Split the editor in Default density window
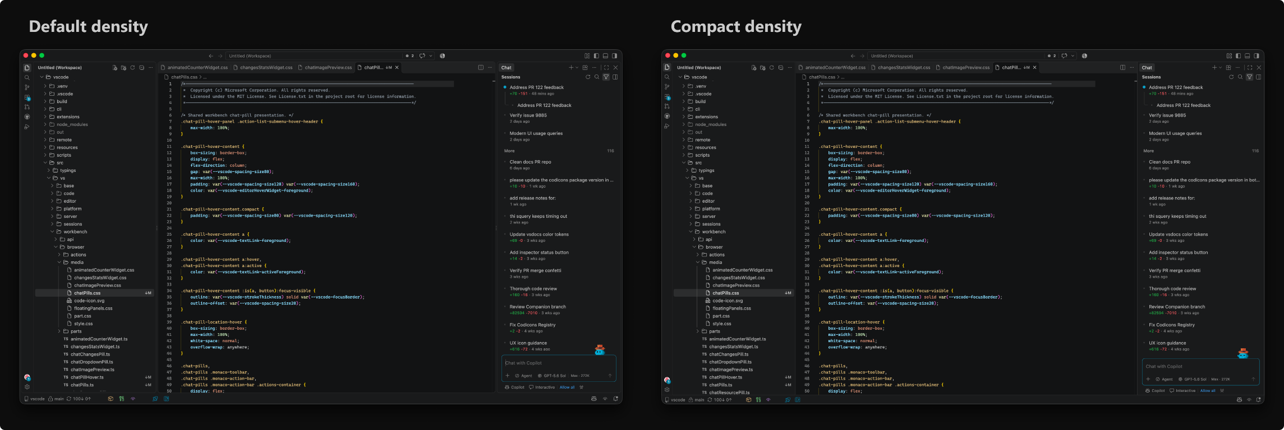The width and height of the screenshot is (1284, 430). pos(481,67)
